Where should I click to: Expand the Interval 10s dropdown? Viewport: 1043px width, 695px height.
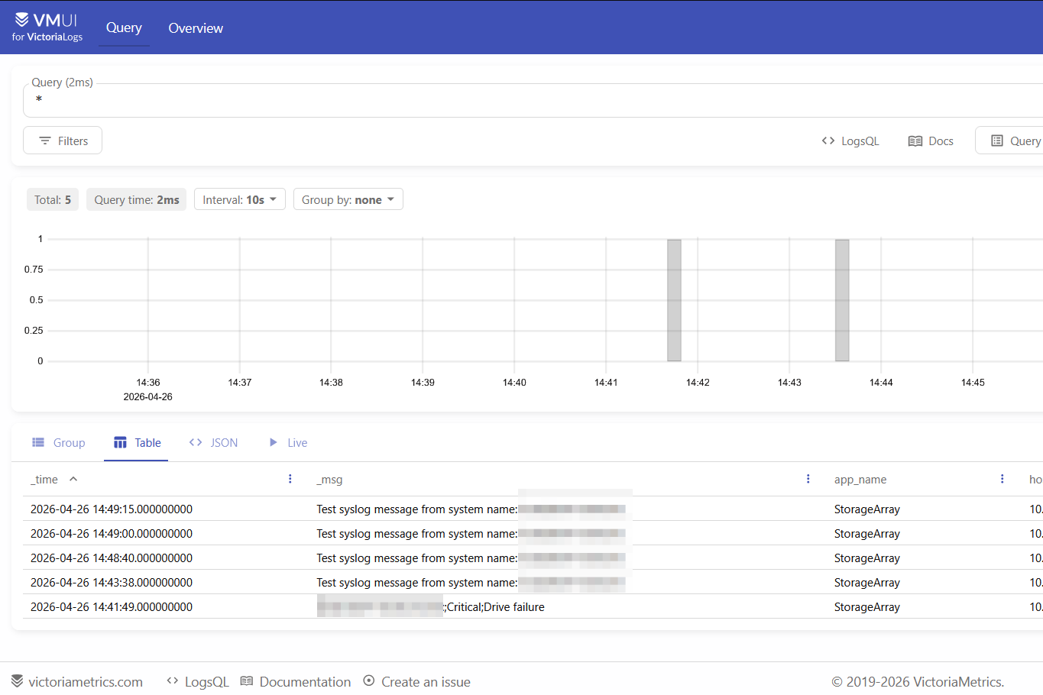click(x=240, y=199)
